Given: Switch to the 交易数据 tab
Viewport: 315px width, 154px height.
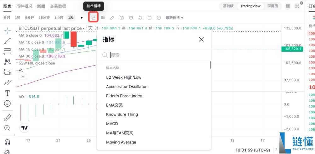Looking at the screenshot, I should 58,6.
